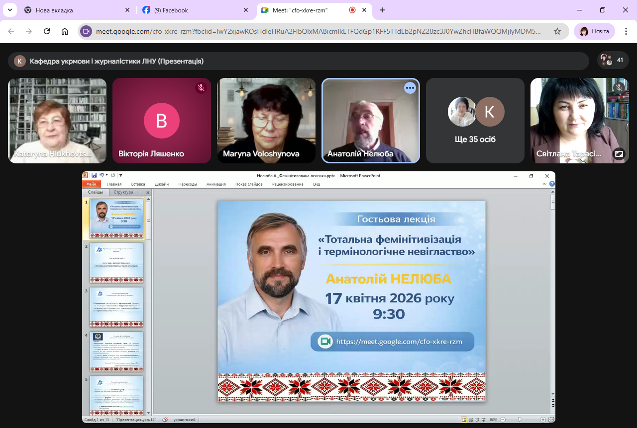Close the Facebook tab
This screenshot has height=428, width=637.
pyautogui.click(x=246, y=10)
